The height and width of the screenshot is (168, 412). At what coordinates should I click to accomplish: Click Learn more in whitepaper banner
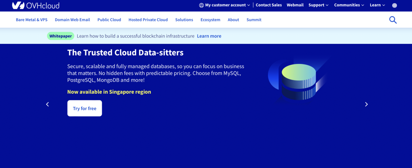click(209, 36)
